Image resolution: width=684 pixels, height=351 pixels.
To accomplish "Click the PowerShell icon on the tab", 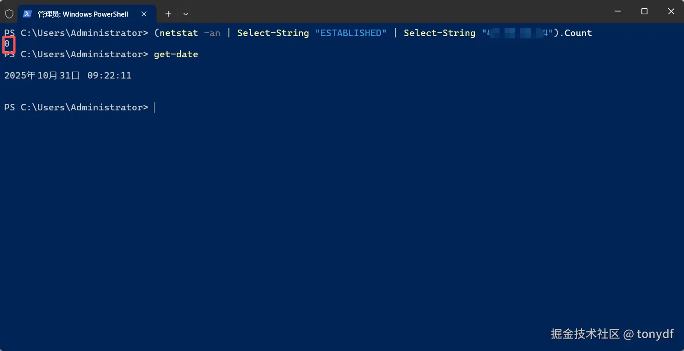I will coord(27,14).
